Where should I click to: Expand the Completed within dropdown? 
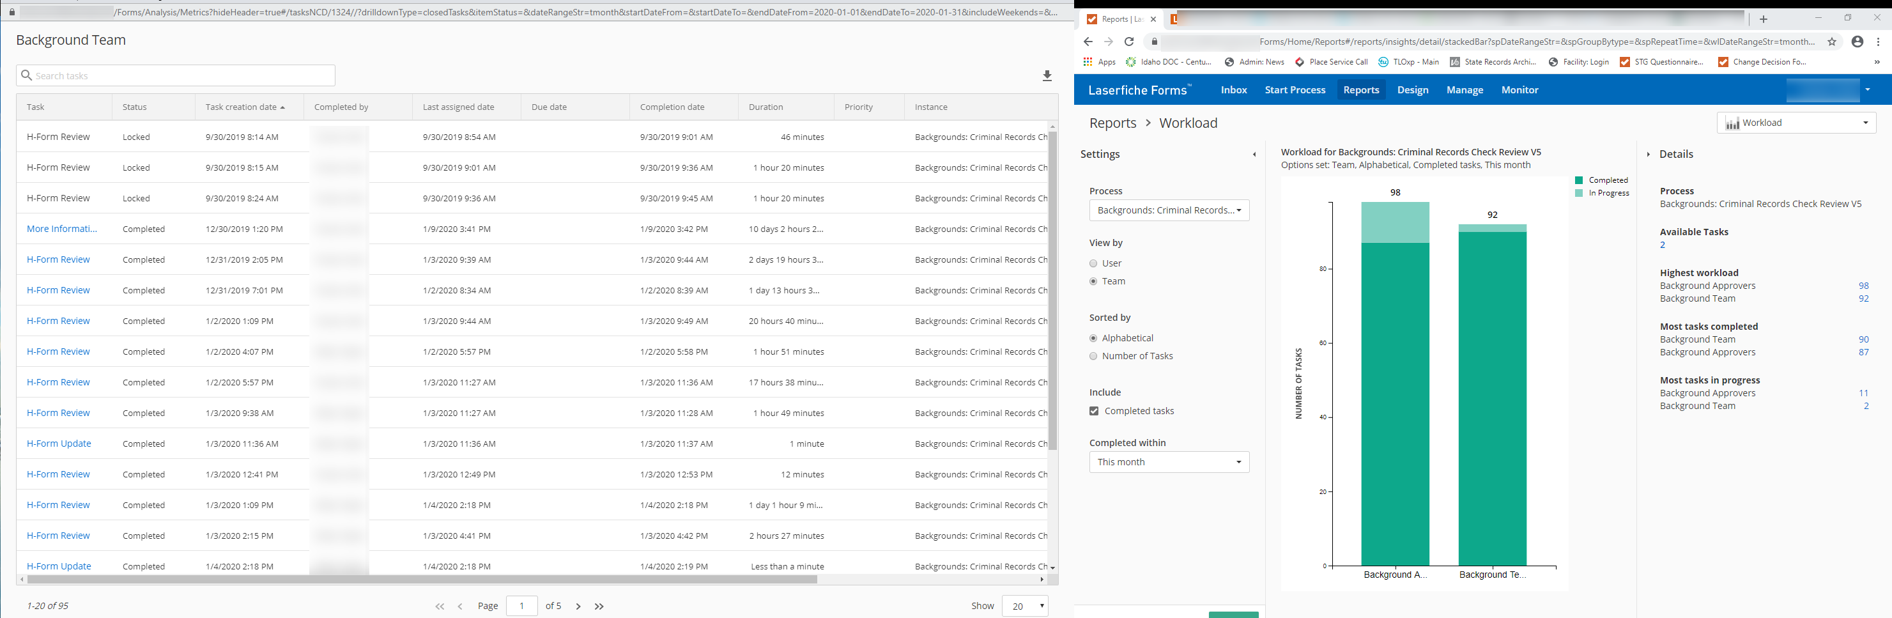[1169, 462]
